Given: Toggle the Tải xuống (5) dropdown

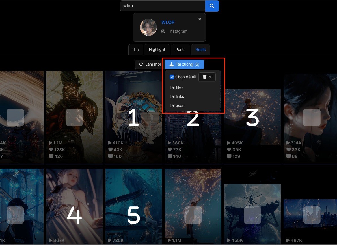Looking at the screenshot, I should point(184,64).
